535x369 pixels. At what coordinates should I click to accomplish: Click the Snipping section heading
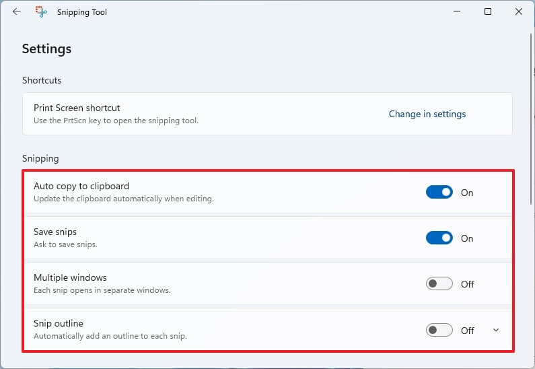point(40,158)
